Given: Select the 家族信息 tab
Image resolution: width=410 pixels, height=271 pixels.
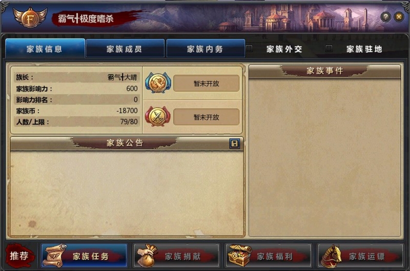Looking at the screenshot, I should click(45, 49).
